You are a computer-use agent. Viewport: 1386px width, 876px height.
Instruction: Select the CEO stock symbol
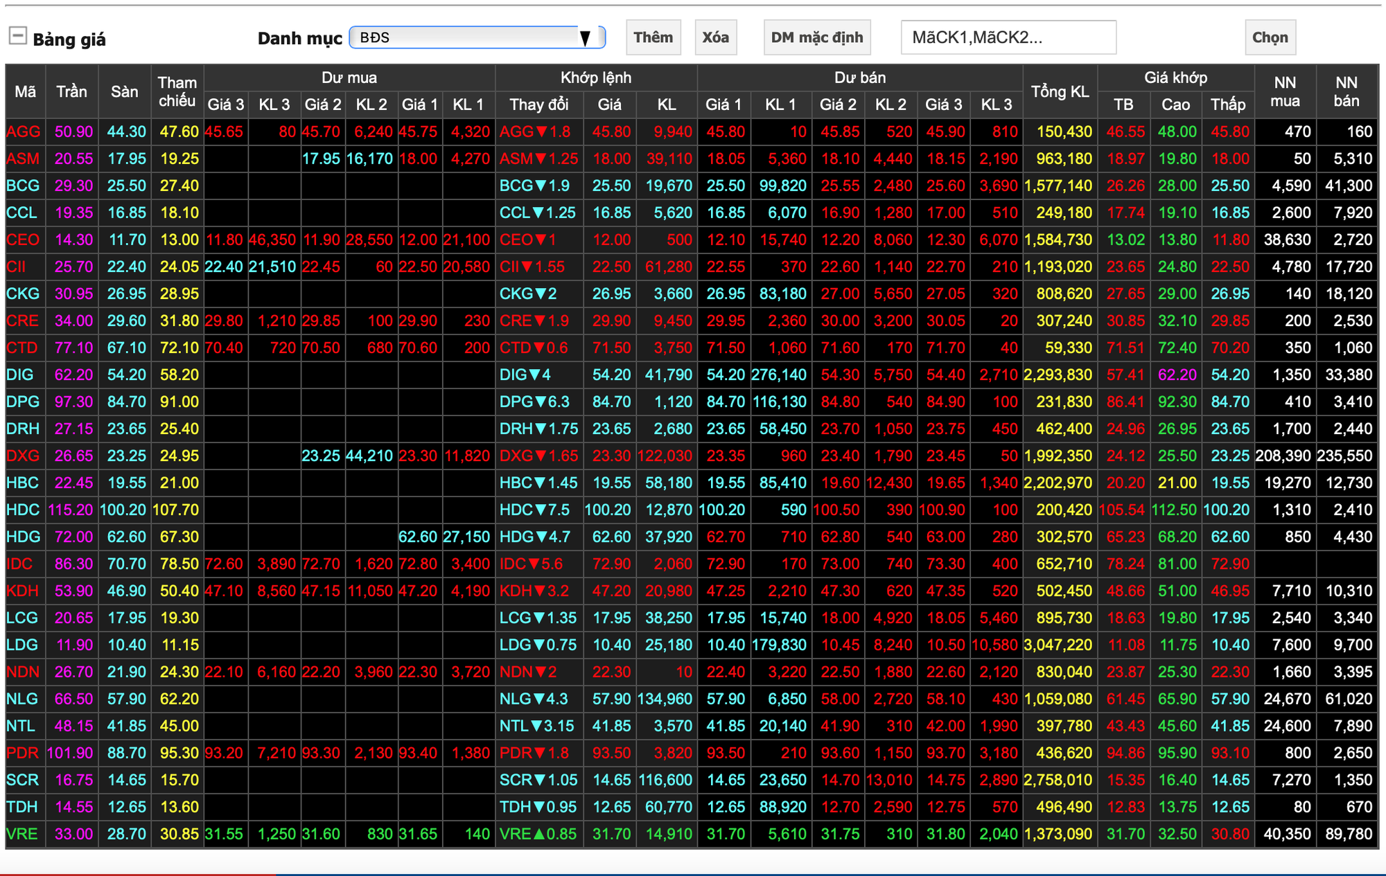tap(23, 240)
